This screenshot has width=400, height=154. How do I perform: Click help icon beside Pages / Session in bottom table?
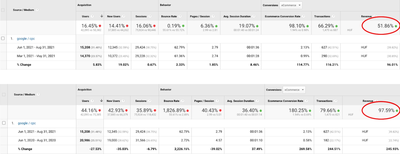click(x=217, y=101)
